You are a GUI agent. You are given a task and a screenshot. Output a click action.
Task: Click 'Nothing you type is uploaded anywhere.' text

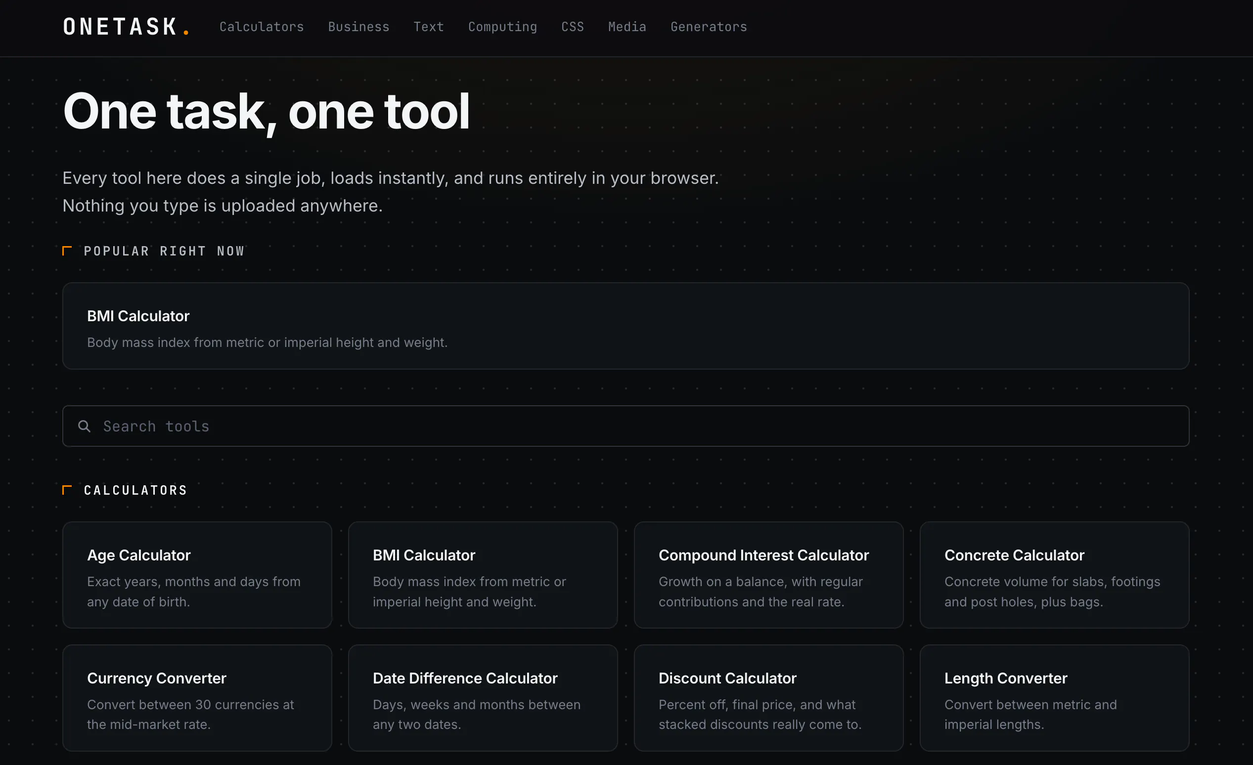pos(222,206)
